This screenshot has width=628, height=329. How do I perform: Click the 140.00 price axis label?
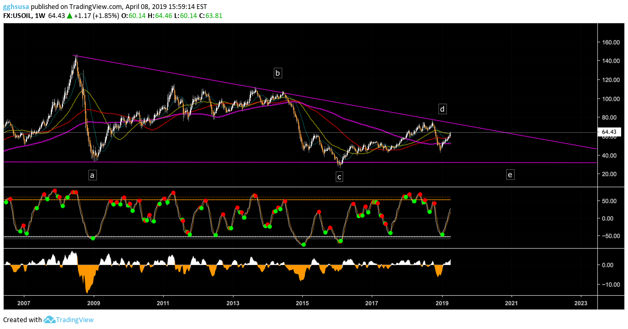(611, 61)
